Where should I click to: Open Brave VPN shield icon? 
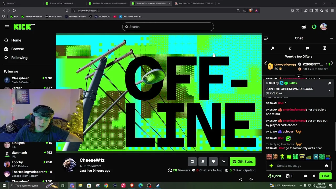(327, 10)
